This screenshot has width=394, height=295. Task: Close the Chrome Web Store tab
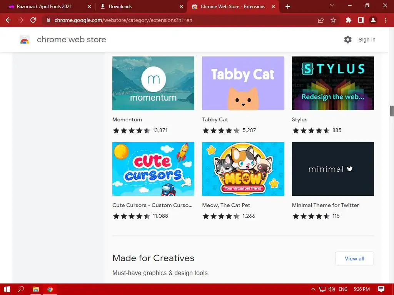tap(273, 7)
